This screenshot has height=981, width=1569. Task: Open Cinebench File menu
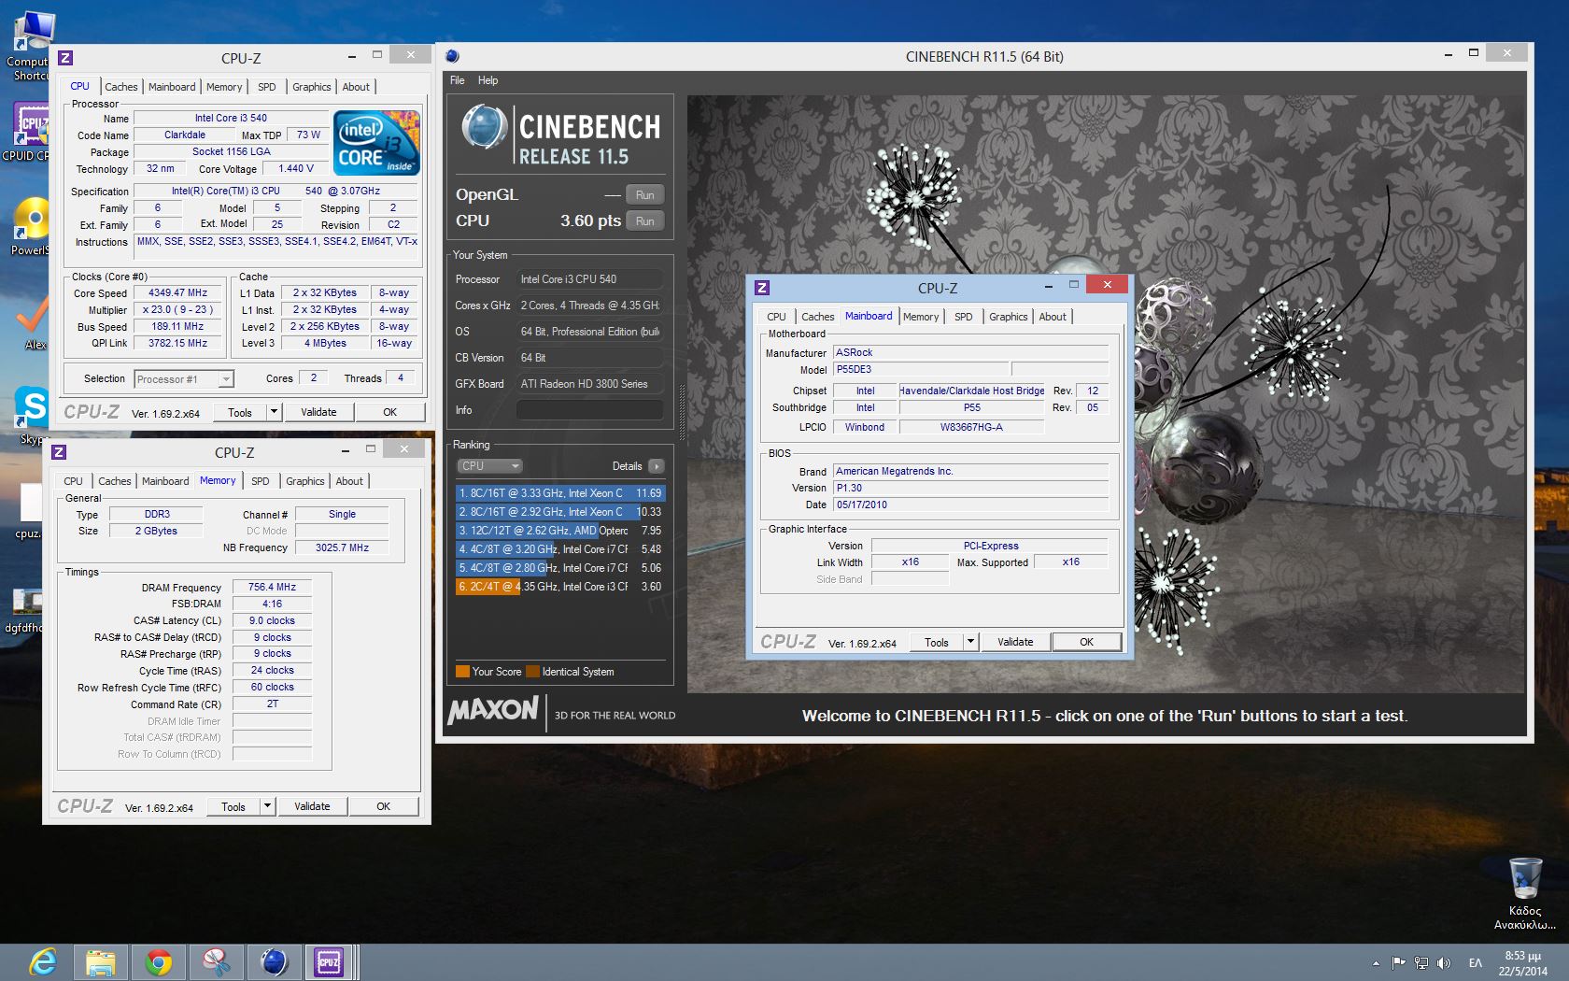[x=458, y=80]
